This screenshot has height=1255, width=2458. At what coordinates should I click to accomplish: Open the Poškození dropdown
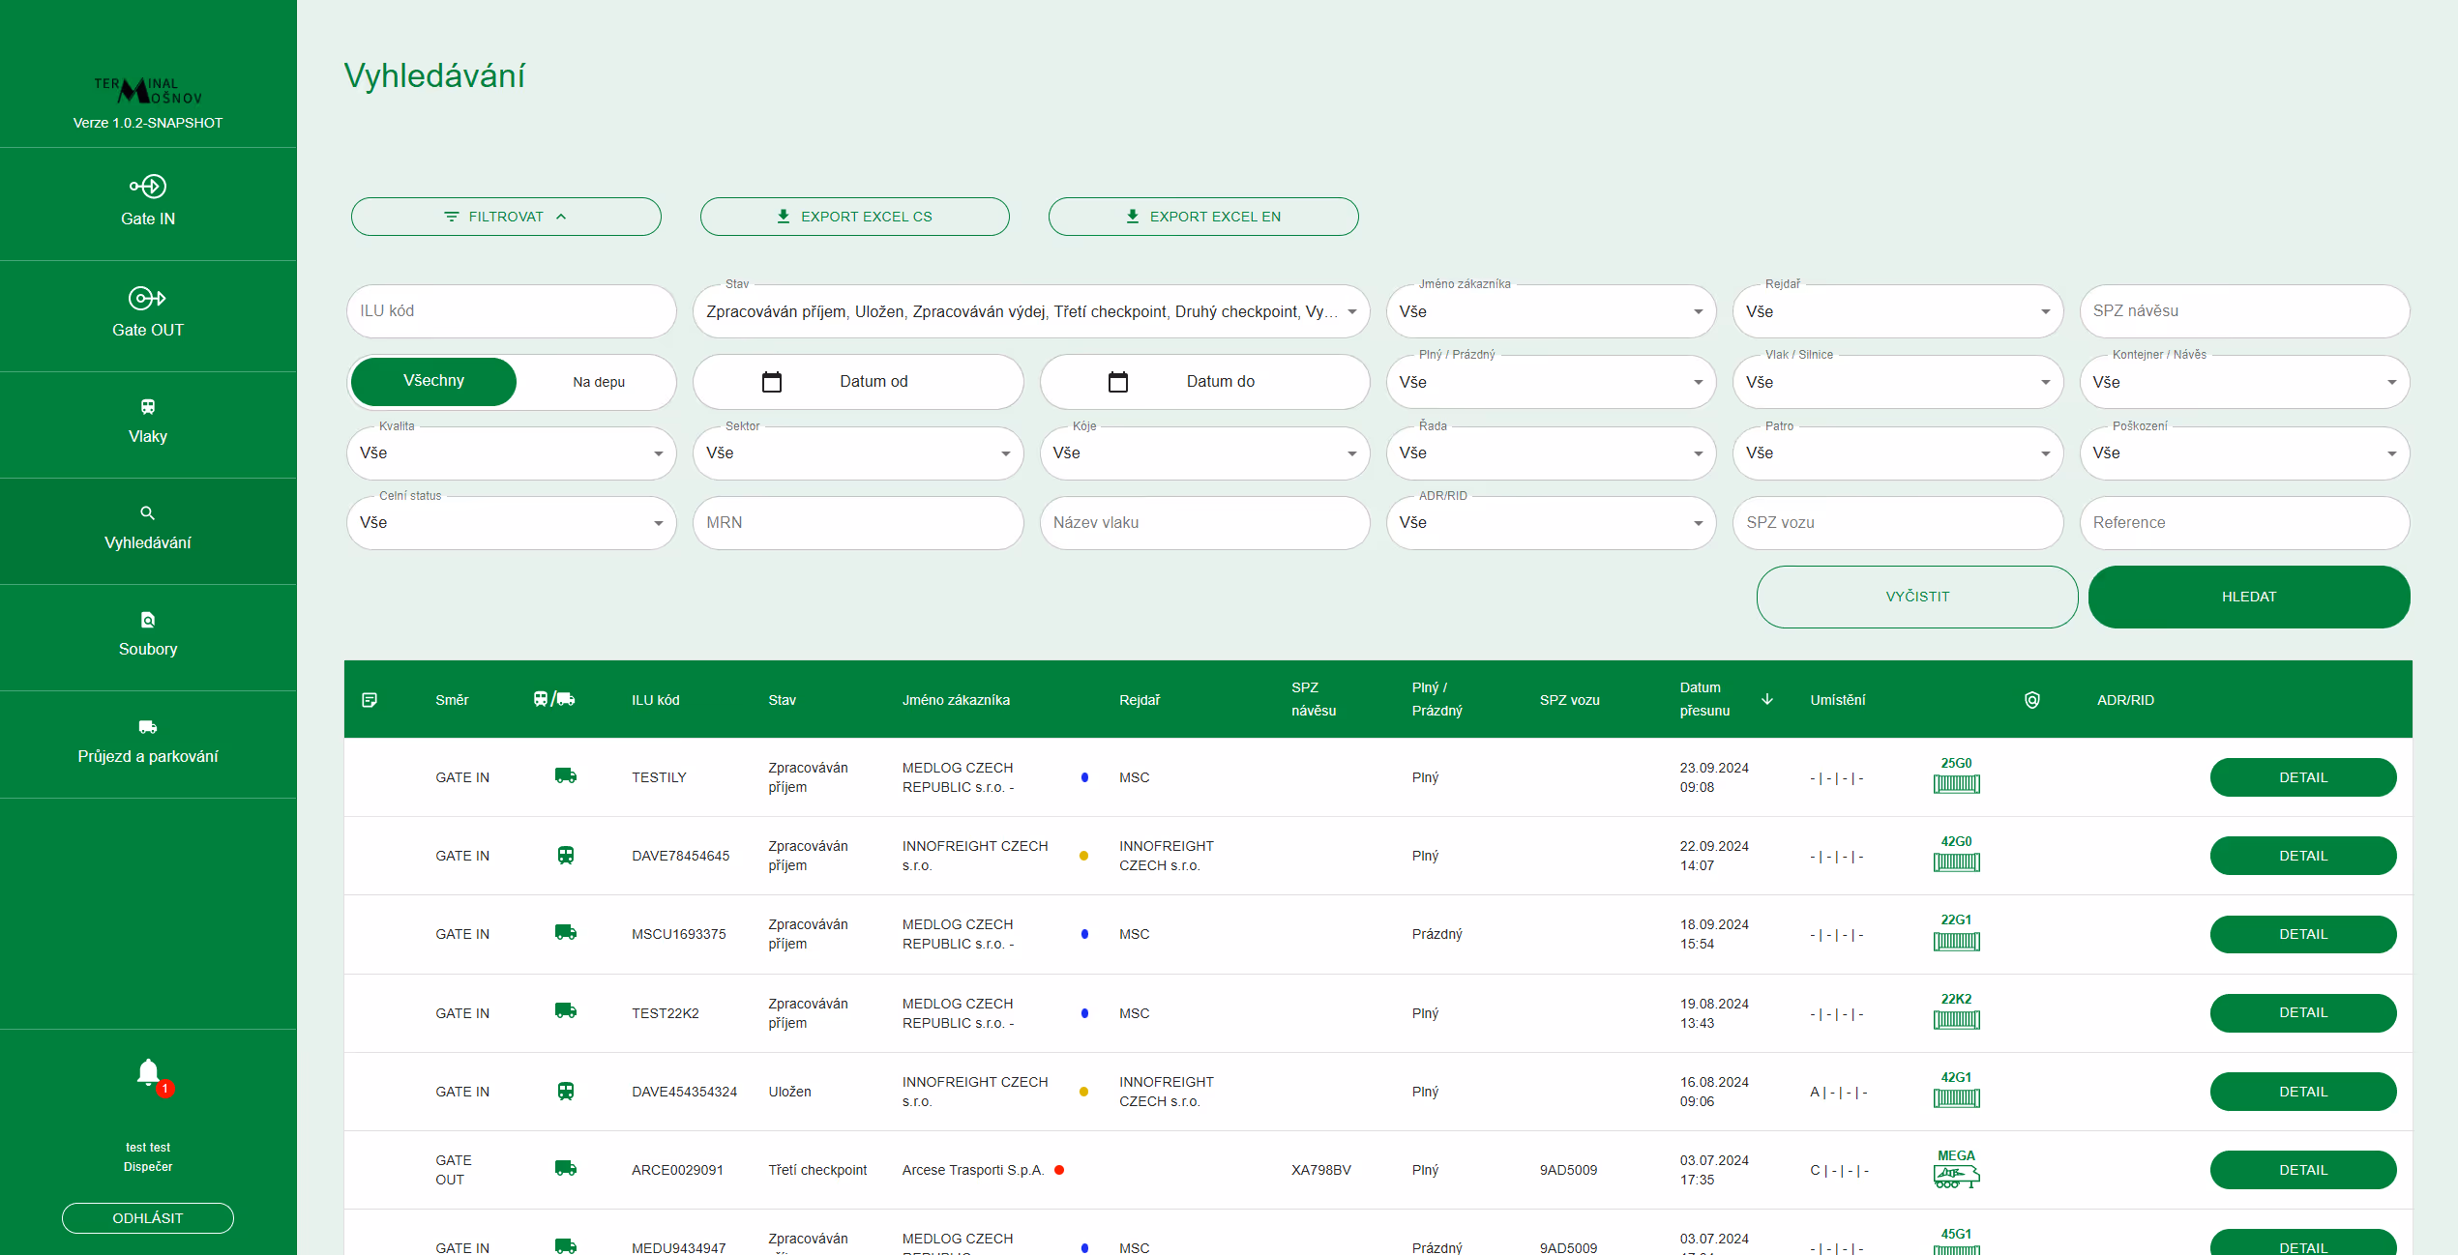(x=2243, y=453)
